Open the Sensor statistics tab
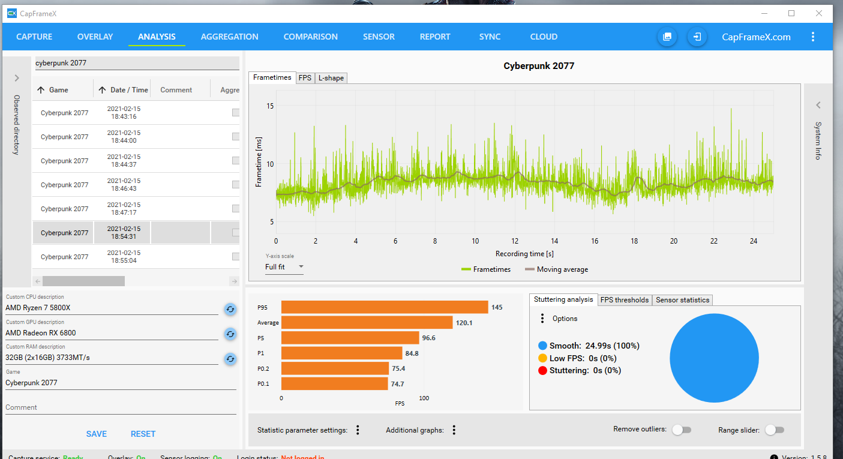843x459 pixels. pos(682,300)
